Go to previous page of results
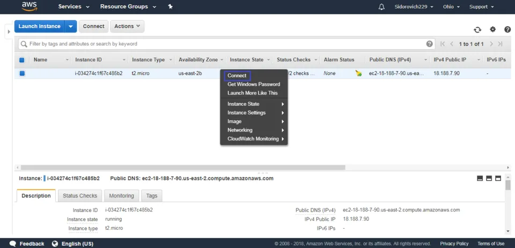515x248 pixels. pyautogui.click(x=452, y=44)
